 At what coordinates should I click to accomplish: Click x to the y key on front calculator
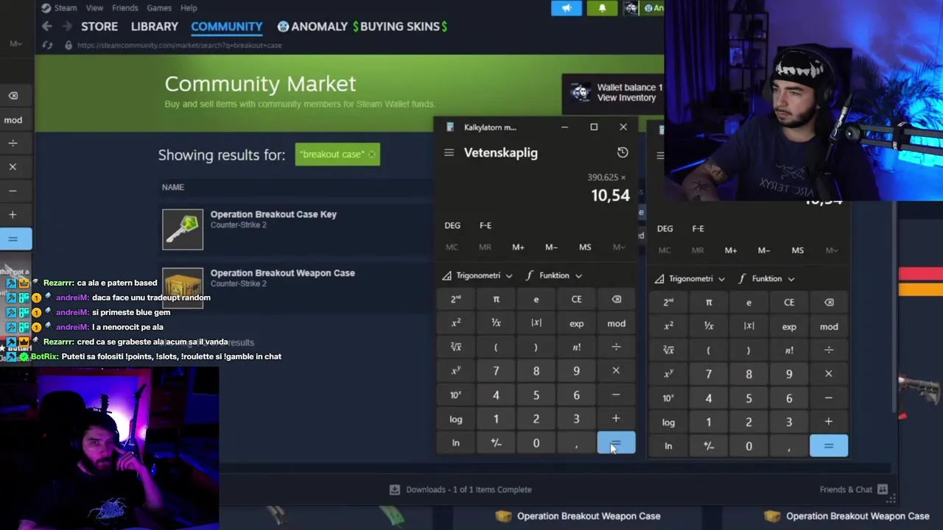point(456,371)
